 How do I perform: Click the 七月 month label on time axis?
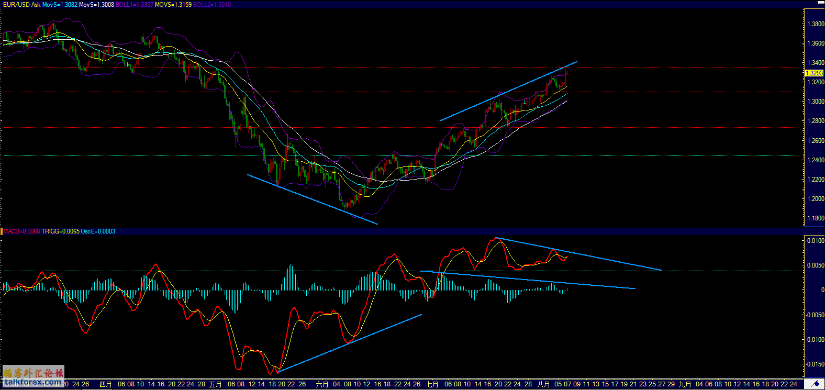click(432, 384)
